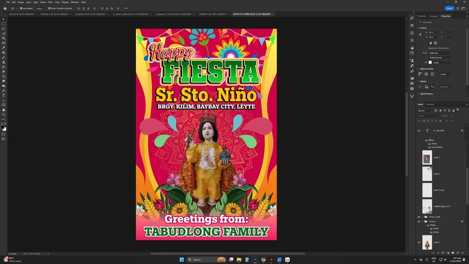Screen dimensions: 469x264
Task: Go to Photoshop Home screen icon
Action: coord(5,8)
